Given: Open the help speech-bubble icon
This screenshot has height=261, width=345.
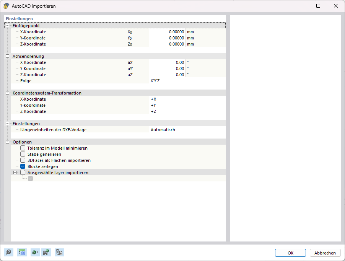Looking at the screenshot, I should click(x=8, y=253).
